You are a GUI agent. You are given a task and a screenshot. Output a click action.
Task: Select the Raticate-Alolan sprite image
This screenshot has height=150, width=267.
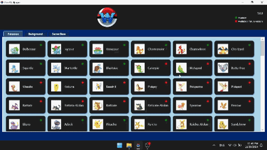(x=140, y=105)
